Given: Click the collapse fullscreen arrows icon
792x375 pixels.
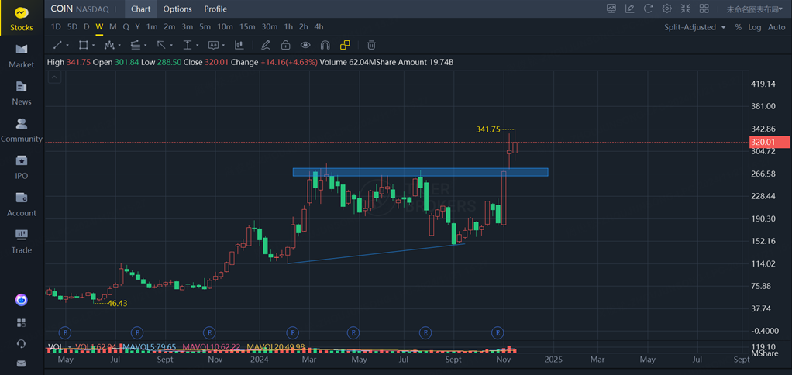Looking at the screenshot, I should coord(685,9).
